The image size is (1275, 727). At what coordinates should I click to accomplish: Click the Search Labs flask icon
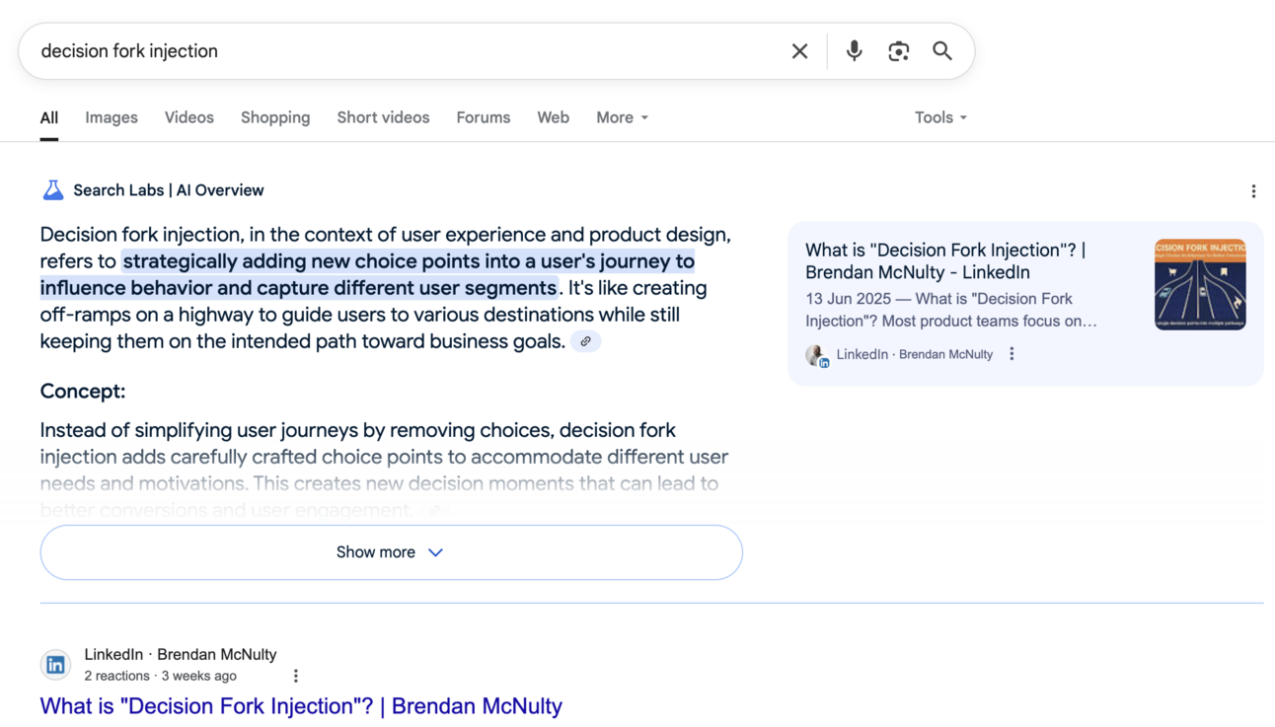53,190
